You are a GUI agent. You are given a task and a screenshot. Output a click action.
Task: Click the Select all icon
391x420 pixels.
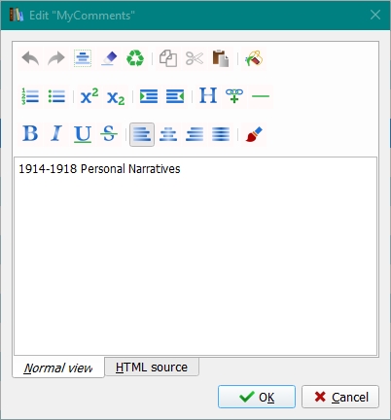point(83,58)
